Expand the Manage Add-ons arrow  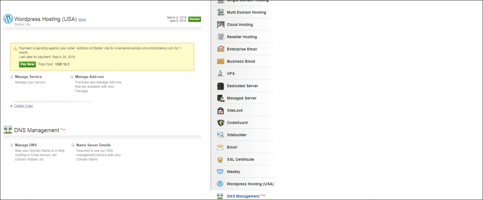(x=72, y=77)
